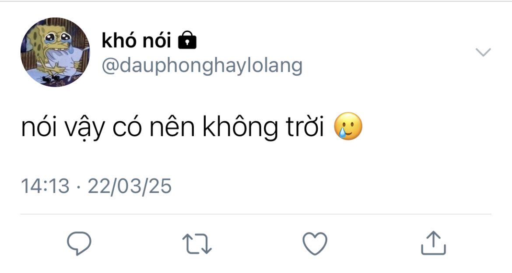Viewport: 512px width, 273px height.
Task: Select the smiling face with tear emoji
Action: click(x=348, y=126)
